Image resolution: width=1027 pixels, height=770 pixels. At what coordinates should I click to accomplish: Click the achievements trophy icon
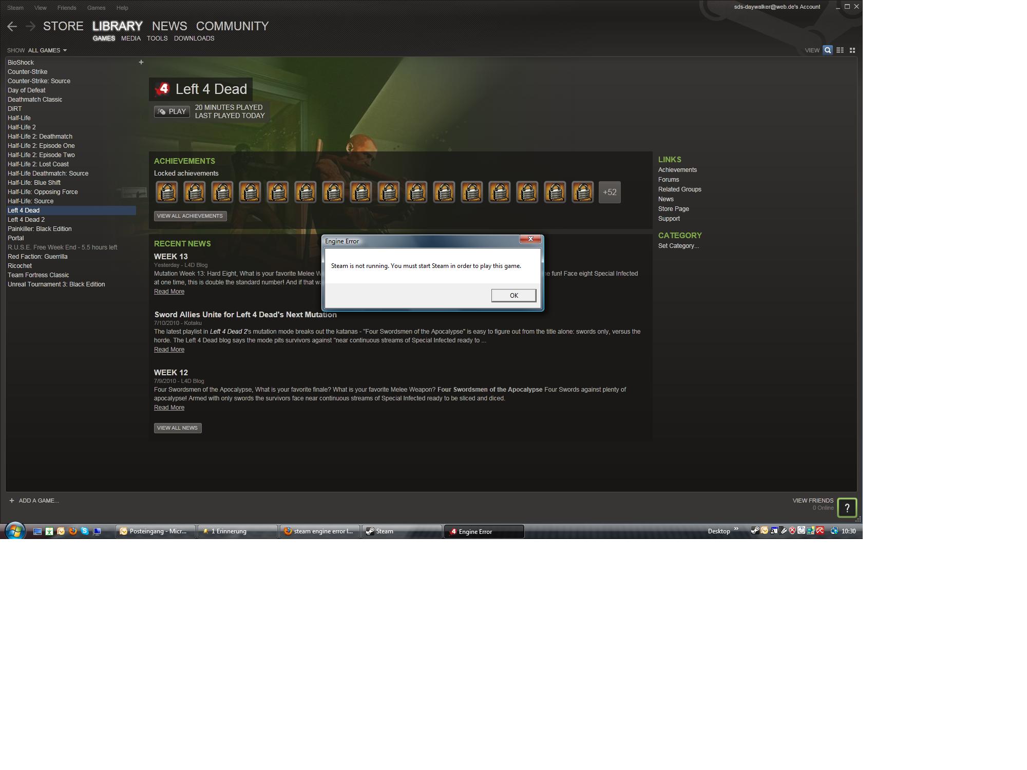[166, 191]
